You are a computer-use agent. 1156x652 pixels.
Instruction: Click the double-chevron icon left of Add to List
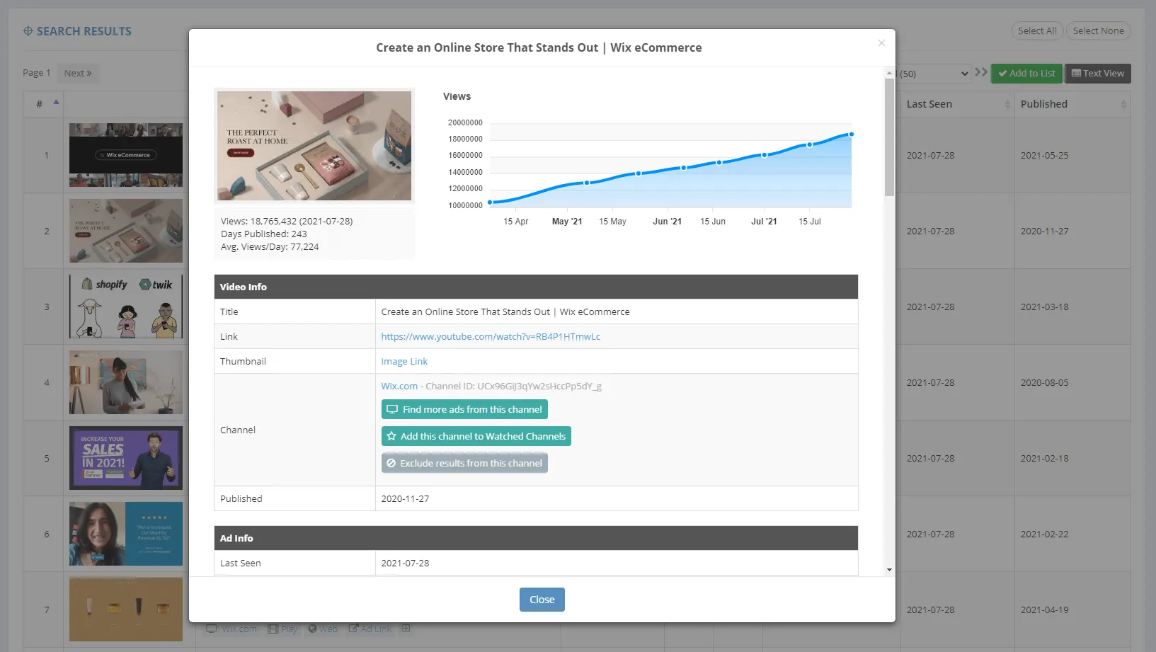point(981,72)
